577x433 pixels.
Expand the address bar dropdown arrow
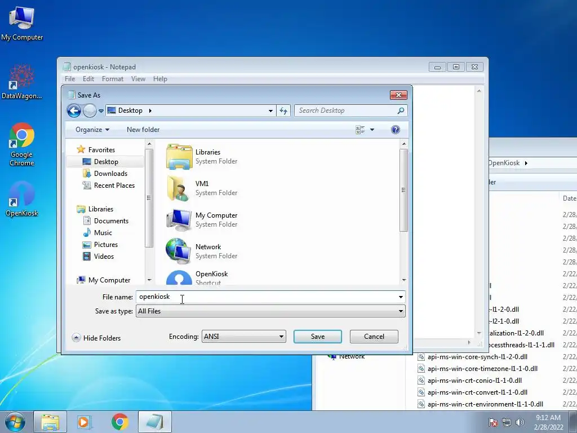click(x=270, y=111)
